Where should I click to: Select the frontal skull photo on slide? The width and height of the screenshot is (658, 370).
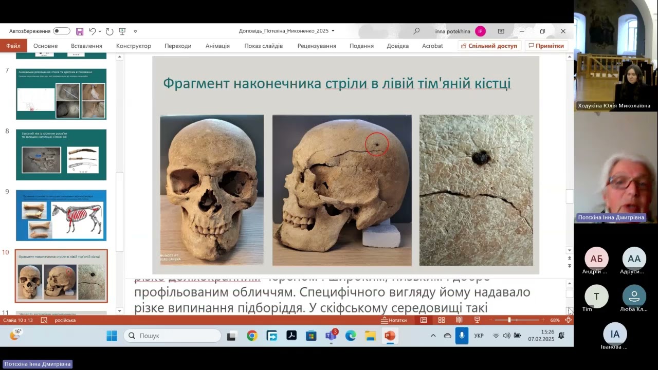[212, 190]
